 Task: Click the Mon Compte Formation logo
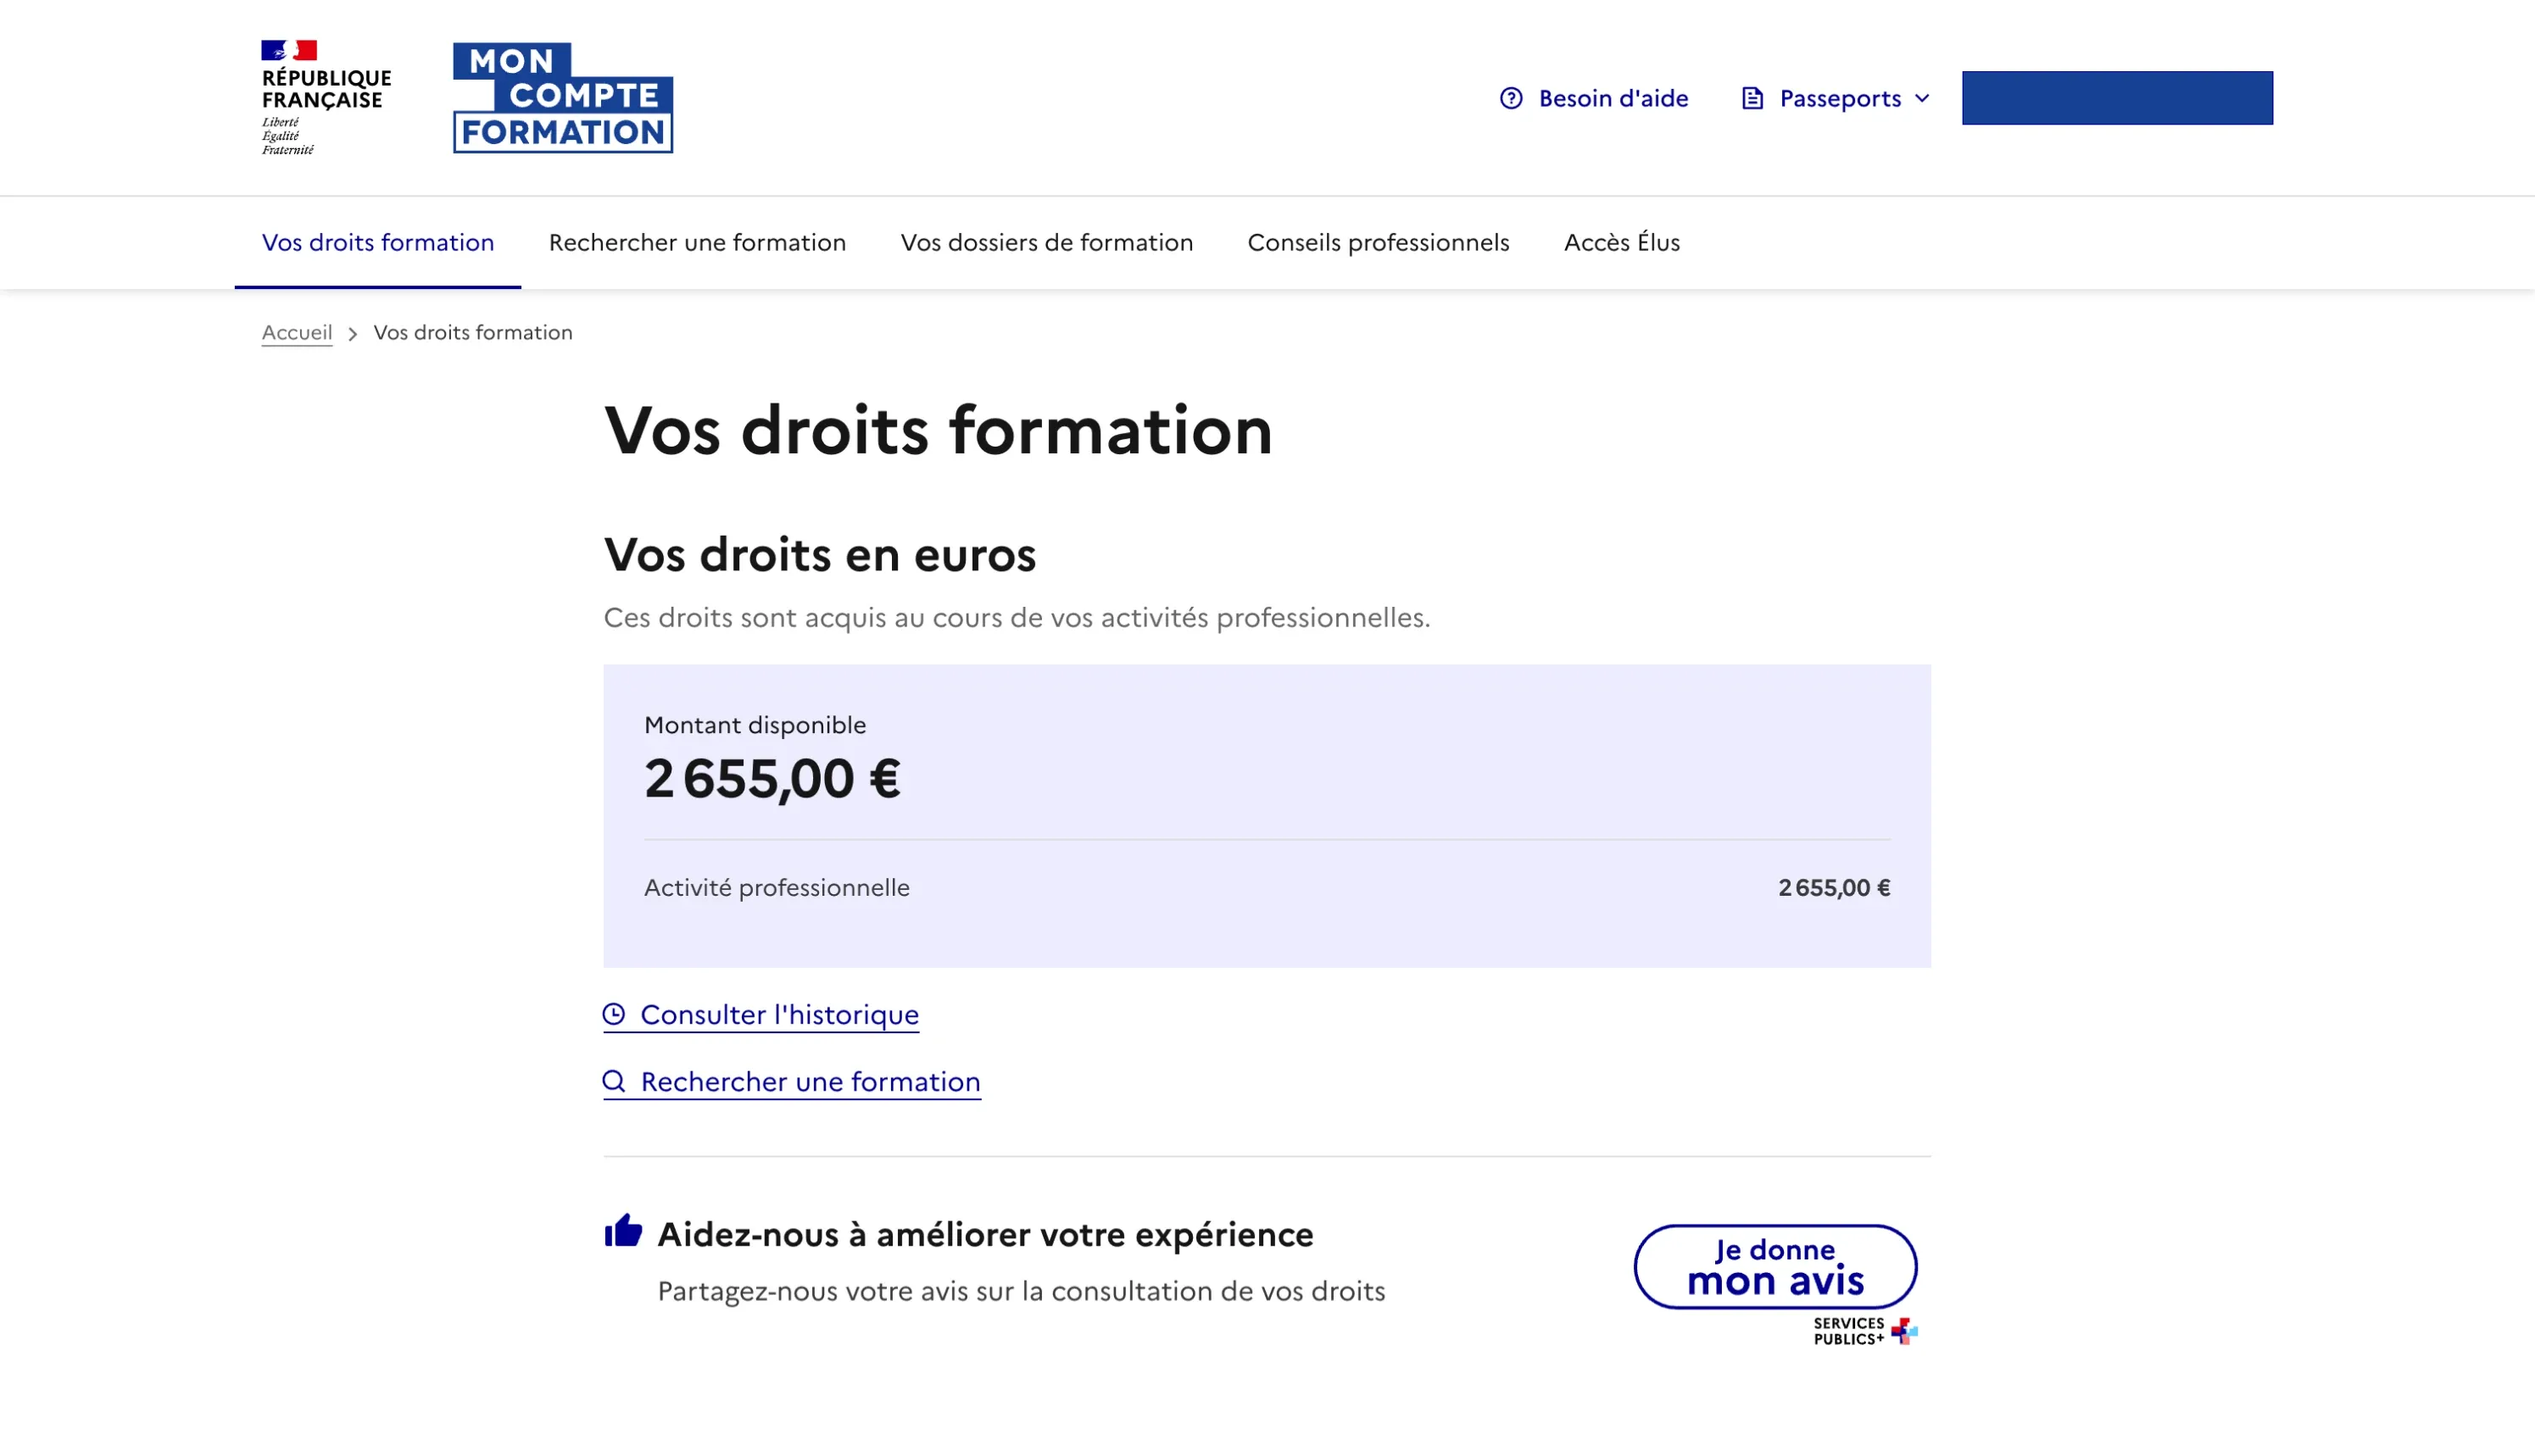coord(563,97)
